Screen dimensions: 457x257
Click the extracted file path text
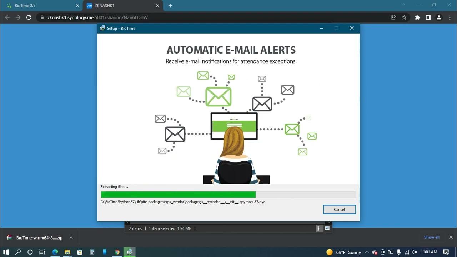183,202
